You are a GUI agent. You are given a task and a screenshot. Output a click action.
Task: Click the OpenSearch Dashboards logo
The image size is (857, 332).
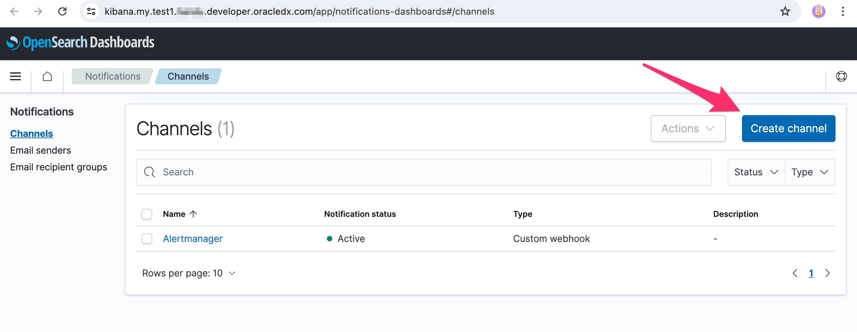click(x=80, y=43)
